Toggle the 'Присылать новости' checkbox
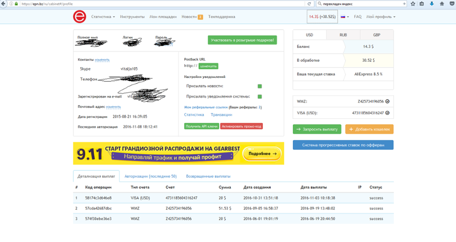Image resolution: width=456 pixels, height=242 pixels. [x=259, y=86]
